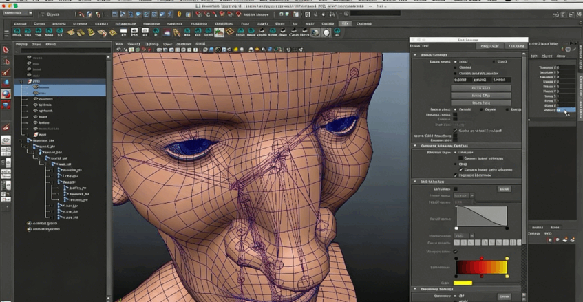Screen dimensions: 583x302
Task: Open the Display menu in the Outliner
Action: (21, 43)
